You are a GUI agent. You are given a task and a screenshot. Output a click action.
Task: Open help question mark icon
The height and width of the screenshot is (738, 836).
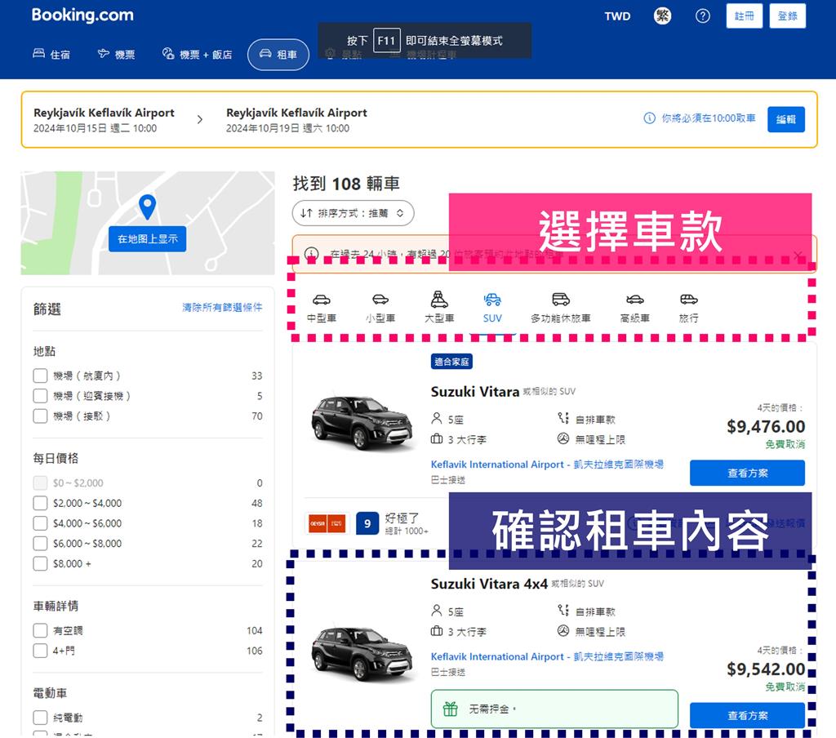(703, 16)
